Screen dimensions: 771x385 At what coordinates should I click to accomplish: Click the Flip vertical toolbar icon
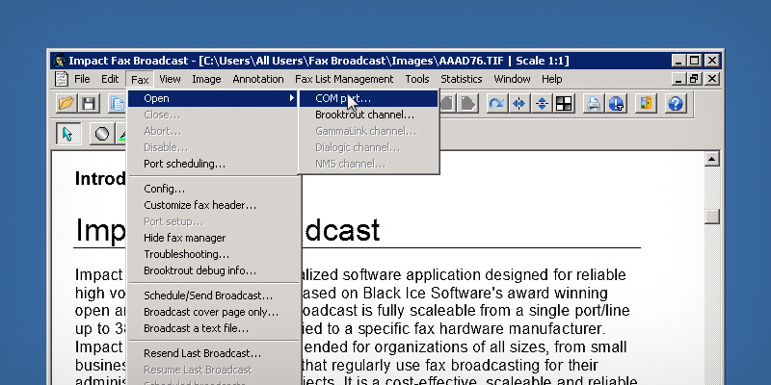(x=542, y=103)
